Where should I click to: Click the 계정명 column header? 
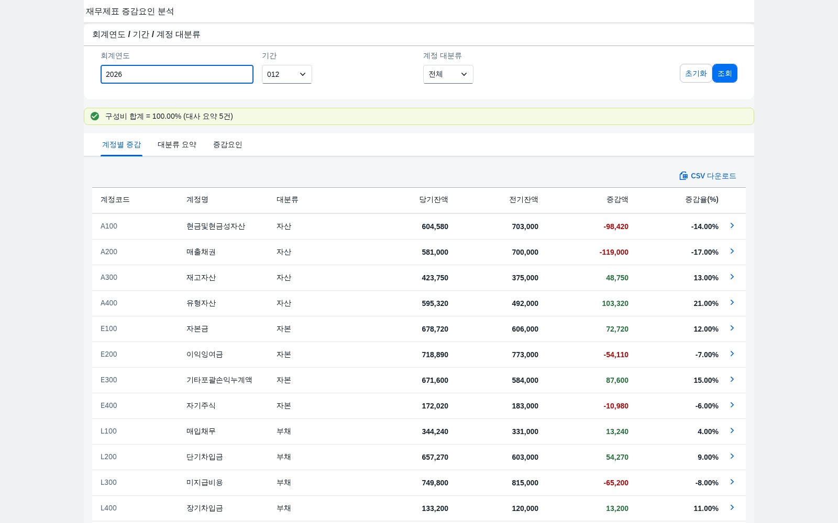coord(197,200)
